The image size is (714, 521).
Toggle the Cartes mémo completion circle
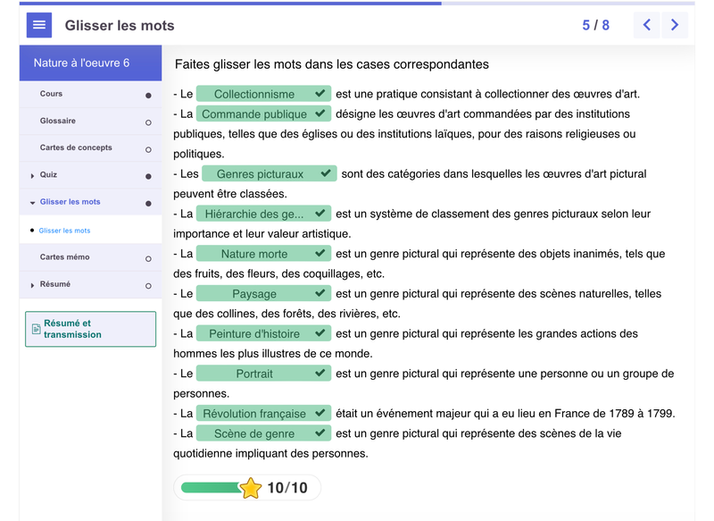tap(148, 259)
